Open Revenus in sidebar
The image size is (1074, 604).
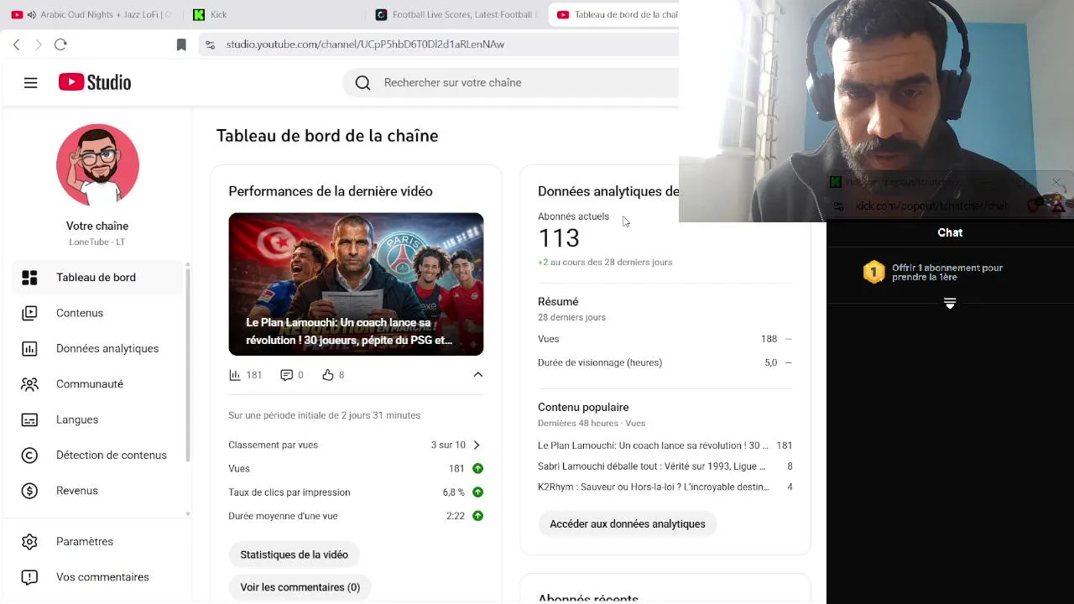click(x=97, y=491)
